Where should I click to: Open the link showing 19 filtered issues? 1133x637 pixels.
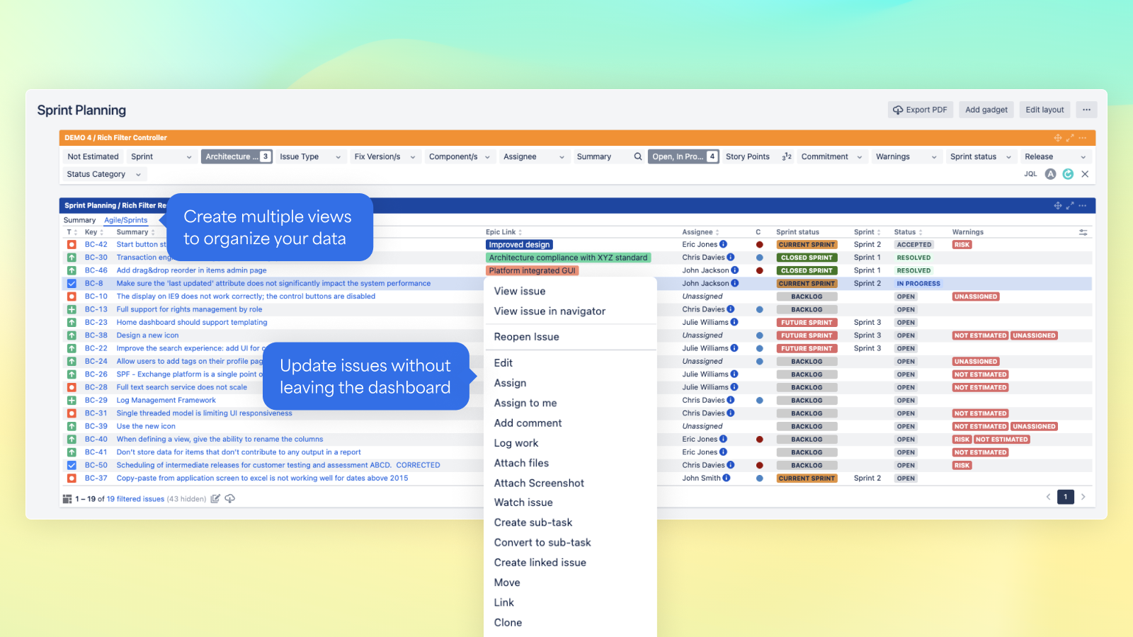click(137, 499)
